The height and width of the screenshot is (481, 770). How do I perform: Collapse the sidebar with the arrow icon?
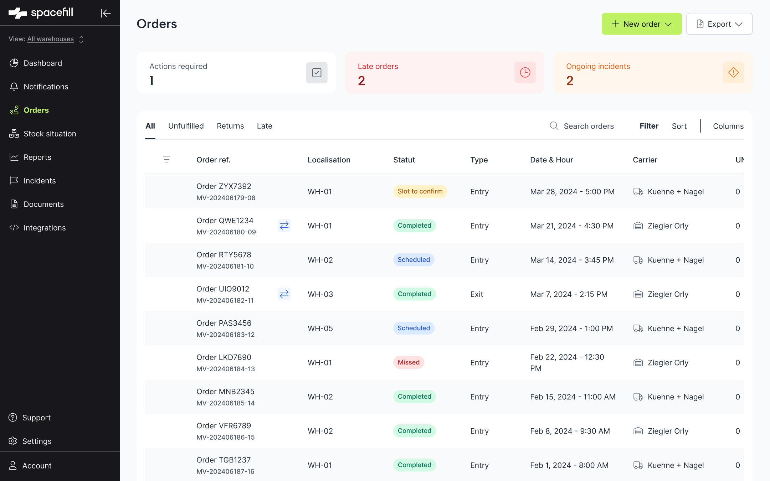106,13
